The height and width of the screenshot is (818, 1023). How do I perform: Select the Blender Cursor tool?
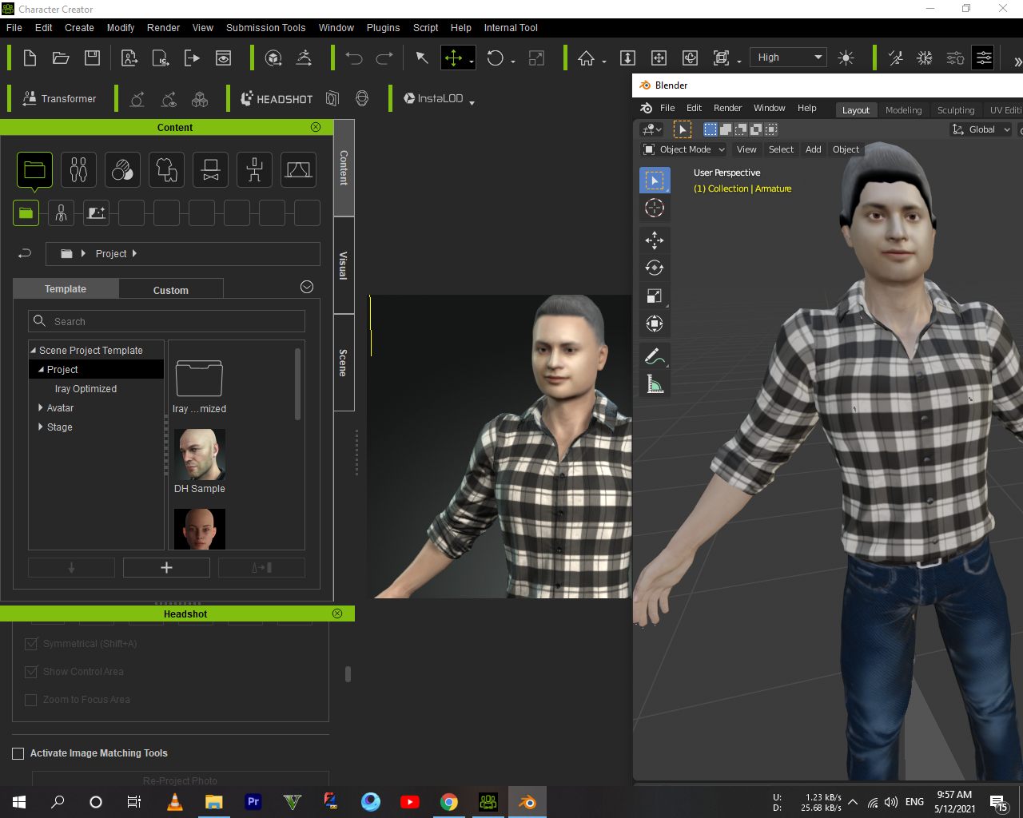pos(655,208)
